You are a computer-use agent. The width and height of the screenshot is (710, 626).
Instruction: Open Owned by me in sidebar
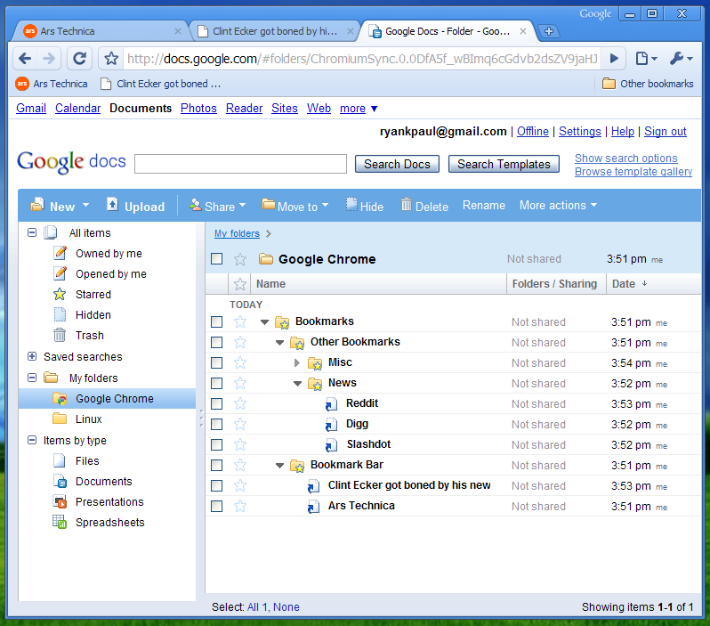click(109, 254)
